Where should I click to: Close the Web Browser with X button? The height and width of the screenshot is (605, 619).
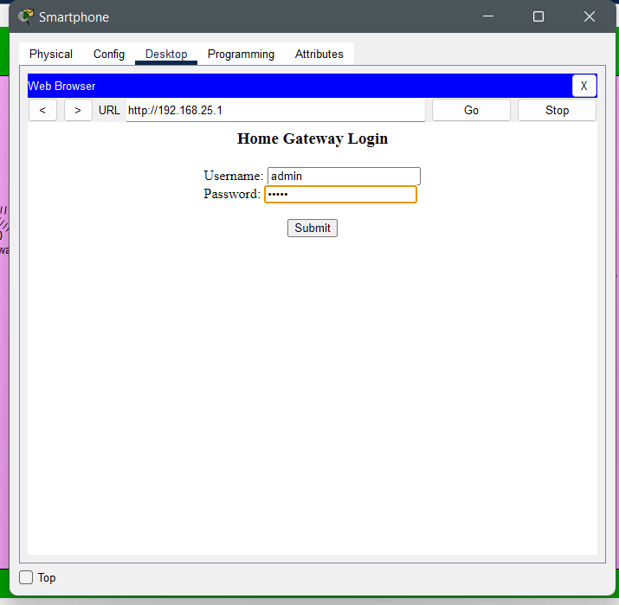coord(584,86)
